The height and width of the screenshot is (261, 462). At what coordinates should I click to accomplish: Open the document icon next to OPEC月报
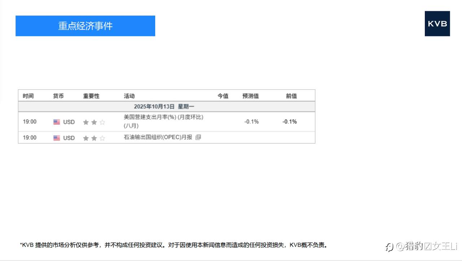pyautogui.click(x=198, y=138)
